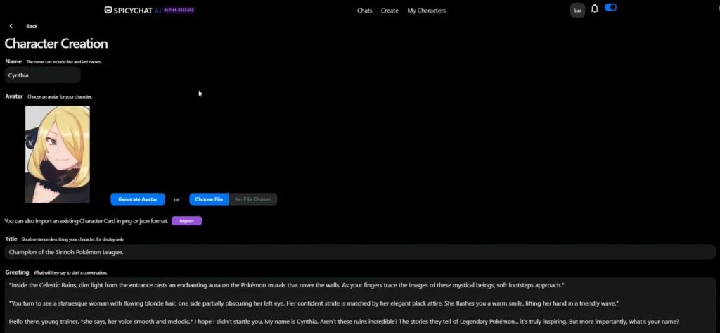720x333 pixels.
Task: Click the Character Creation heading
Action: (x=56, y=44)
